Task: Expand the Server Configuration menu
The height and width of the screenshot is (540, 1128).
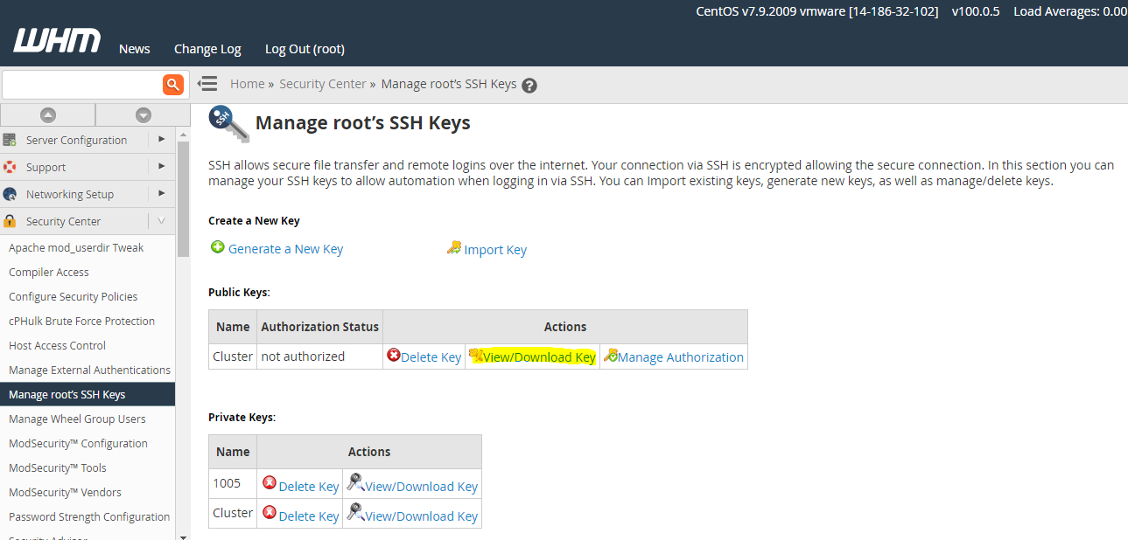Action: [x=161, y=140]
